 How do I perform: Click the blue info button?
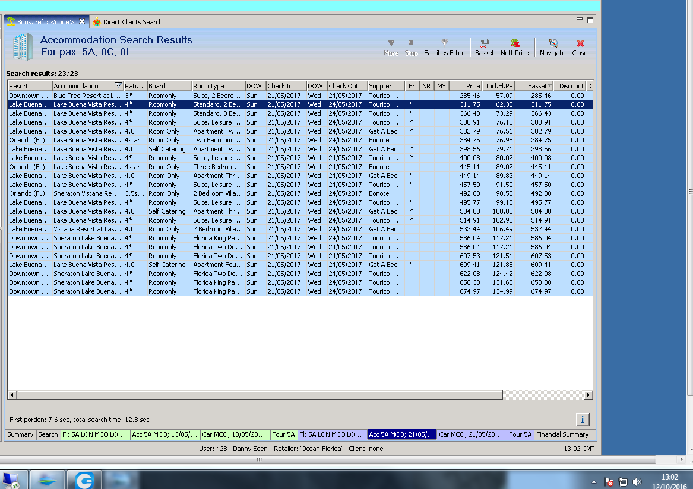coord(582,420)
